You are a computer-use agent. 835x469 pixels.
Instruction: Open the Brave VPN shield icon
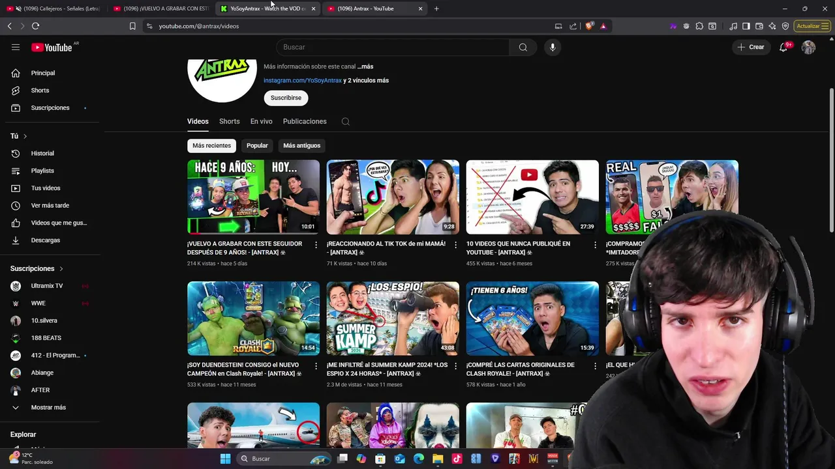coord(785,26)
